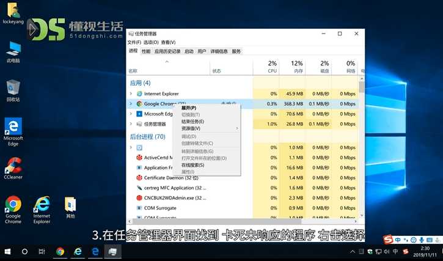
Task: Click COM Surrogate process icon
Action: [139, 208]
